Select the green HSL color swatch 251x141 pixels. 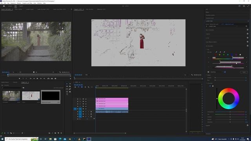224,55
